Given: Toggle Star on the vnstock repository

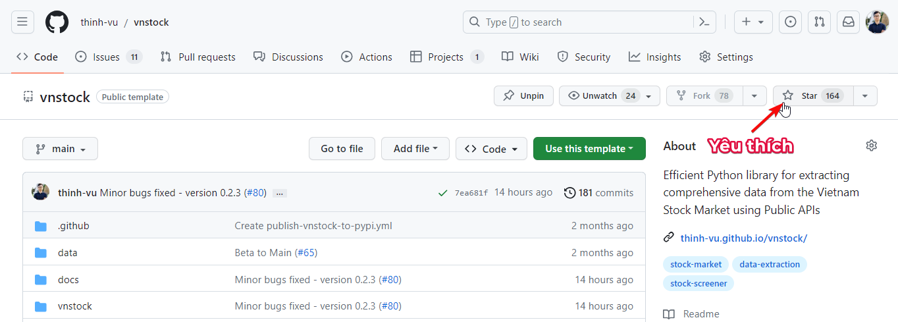Looking at the screenshot, I should coord(812,96).
